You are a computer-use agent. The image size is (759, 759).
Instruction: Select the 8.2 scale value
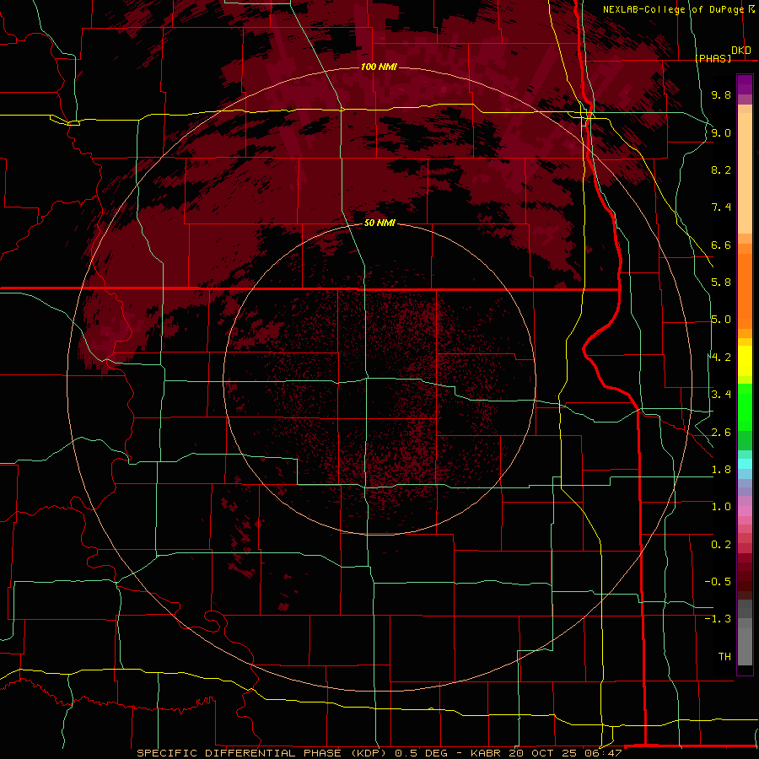click(721, 170)
